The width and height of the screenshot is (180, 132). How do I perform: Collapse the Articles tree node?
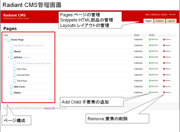coord(8,57)
